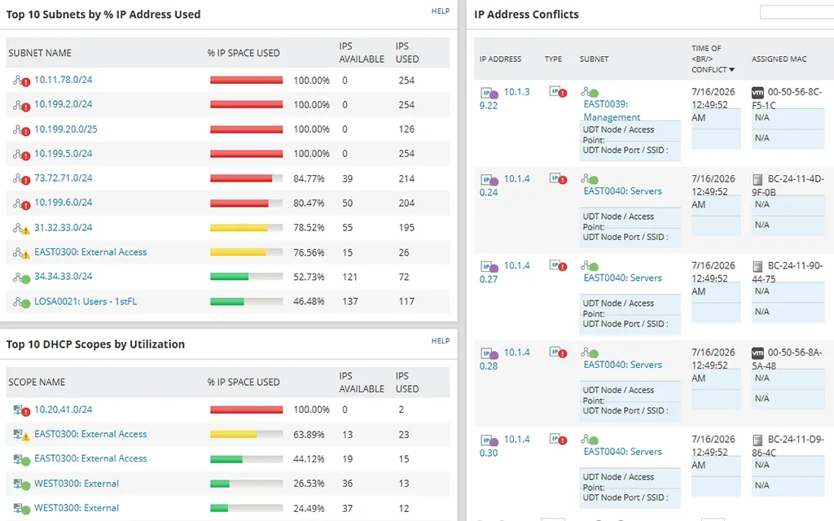Click the red usage bar for 10.199.2.0/24
The height and width of the screenshot is (521, 834).
[246, 105]
